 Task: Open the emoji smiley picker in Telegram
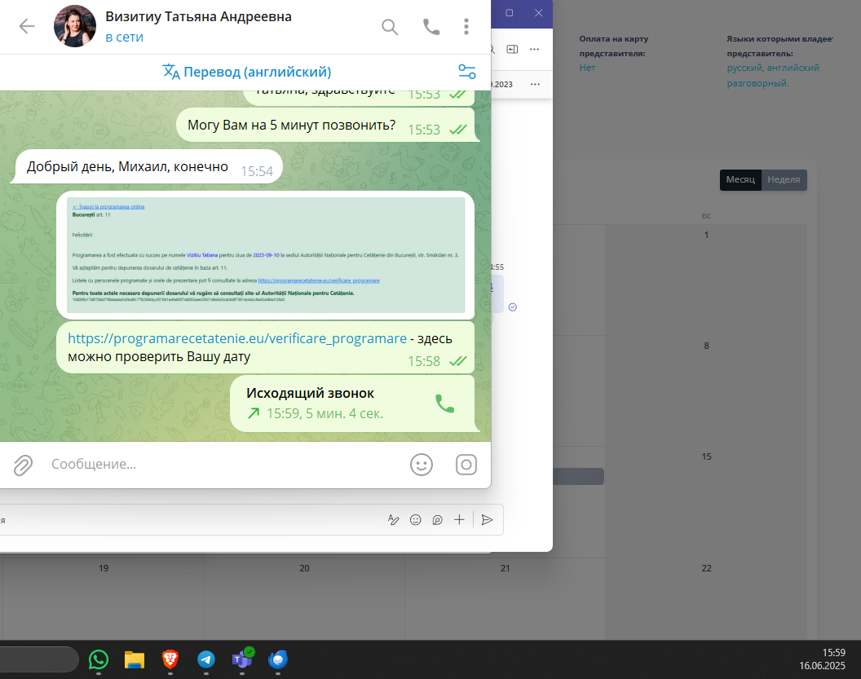point(422,465)
